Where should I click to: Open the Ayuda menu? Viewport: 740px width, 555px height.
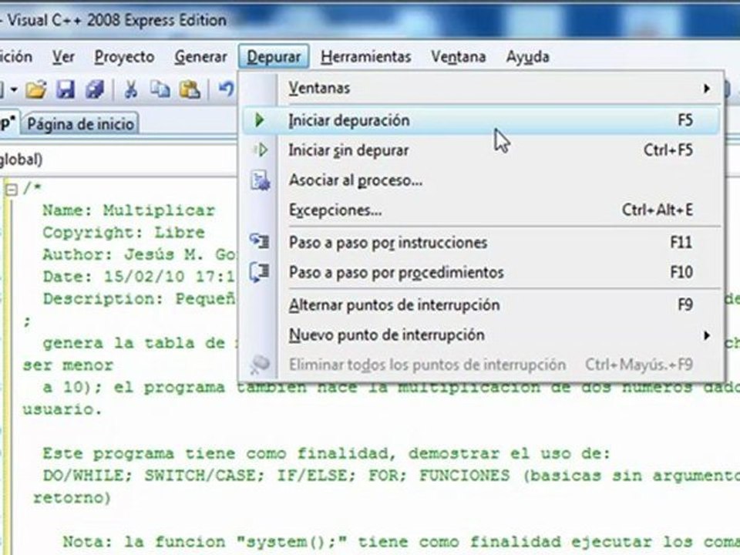click(x=527, y=56)
